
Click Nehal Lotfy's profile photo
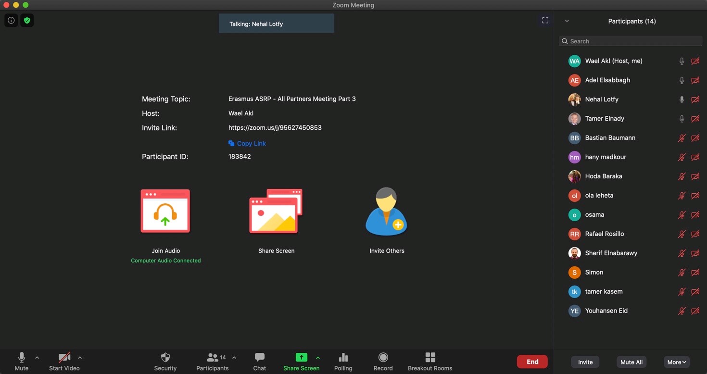coord(574,100)
